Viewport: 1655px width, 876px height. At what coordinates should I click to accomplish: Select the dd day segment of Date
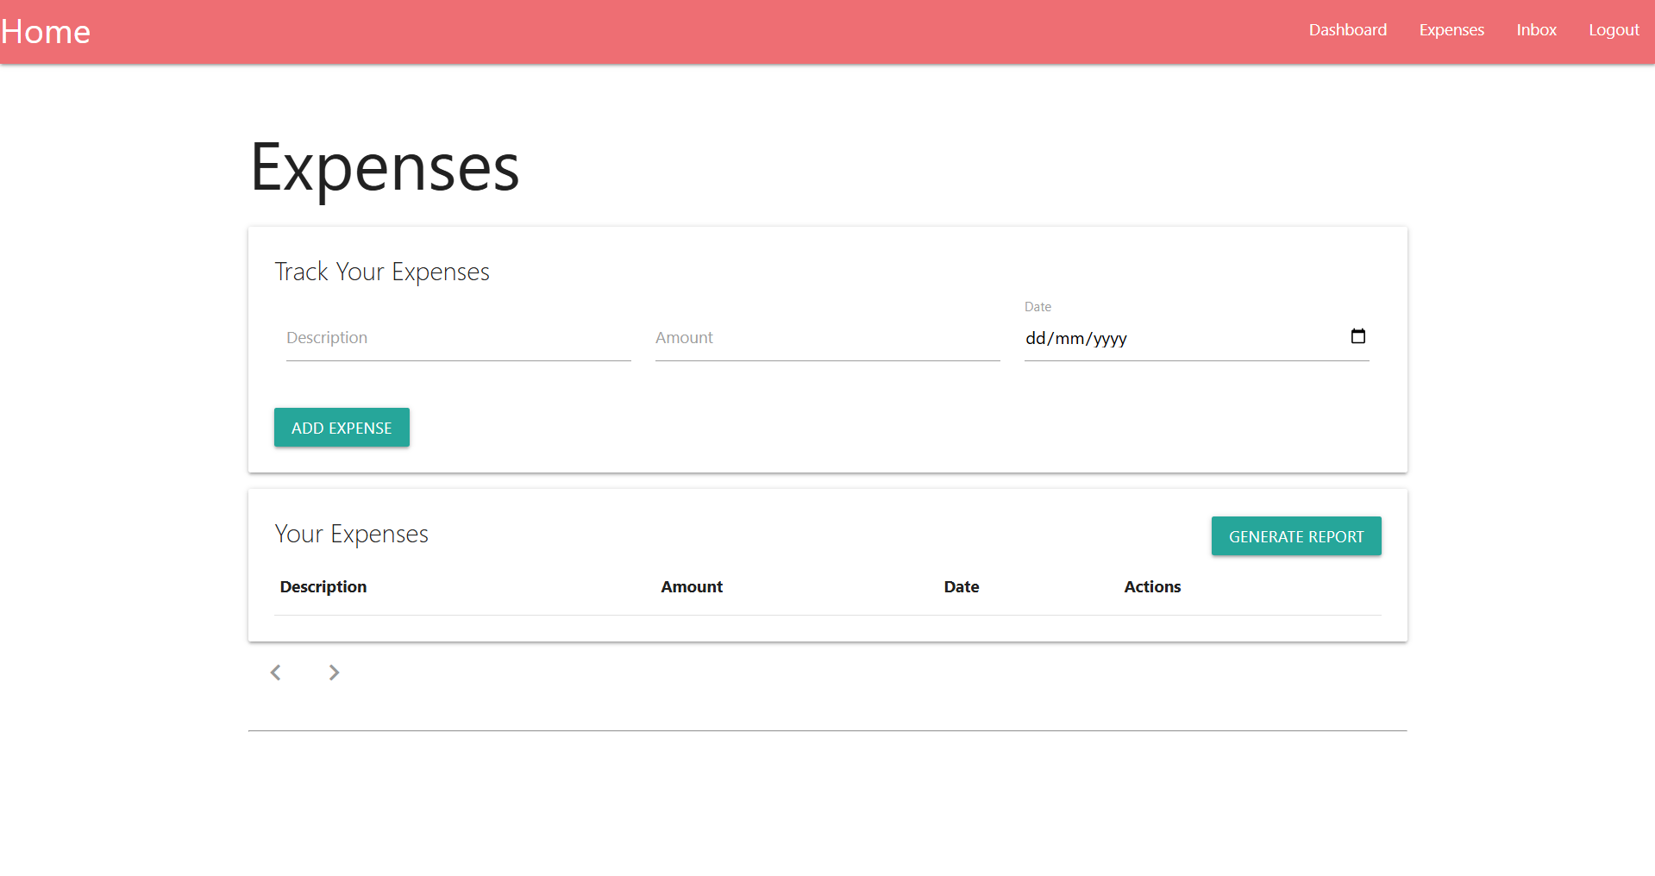[1035, 339]
